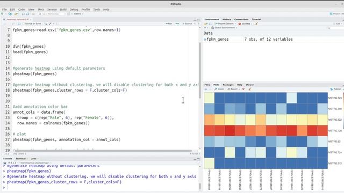This screenshot has width=344, height=193.
Task: Click the Go to file/function field
Action: [x=51, y=14]
